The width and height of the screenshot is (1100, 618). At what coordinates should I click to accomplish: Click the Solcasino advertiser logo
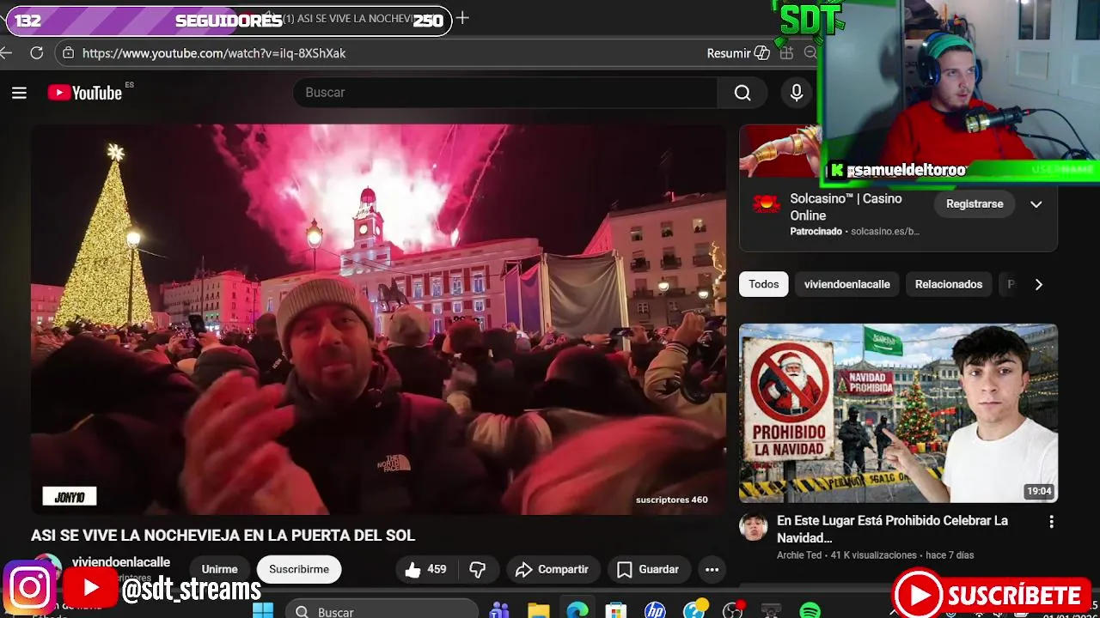(766, 204)
